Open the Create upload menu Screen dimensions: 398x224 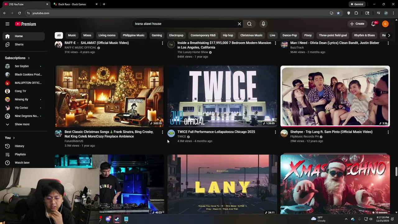tap(357, 24)
